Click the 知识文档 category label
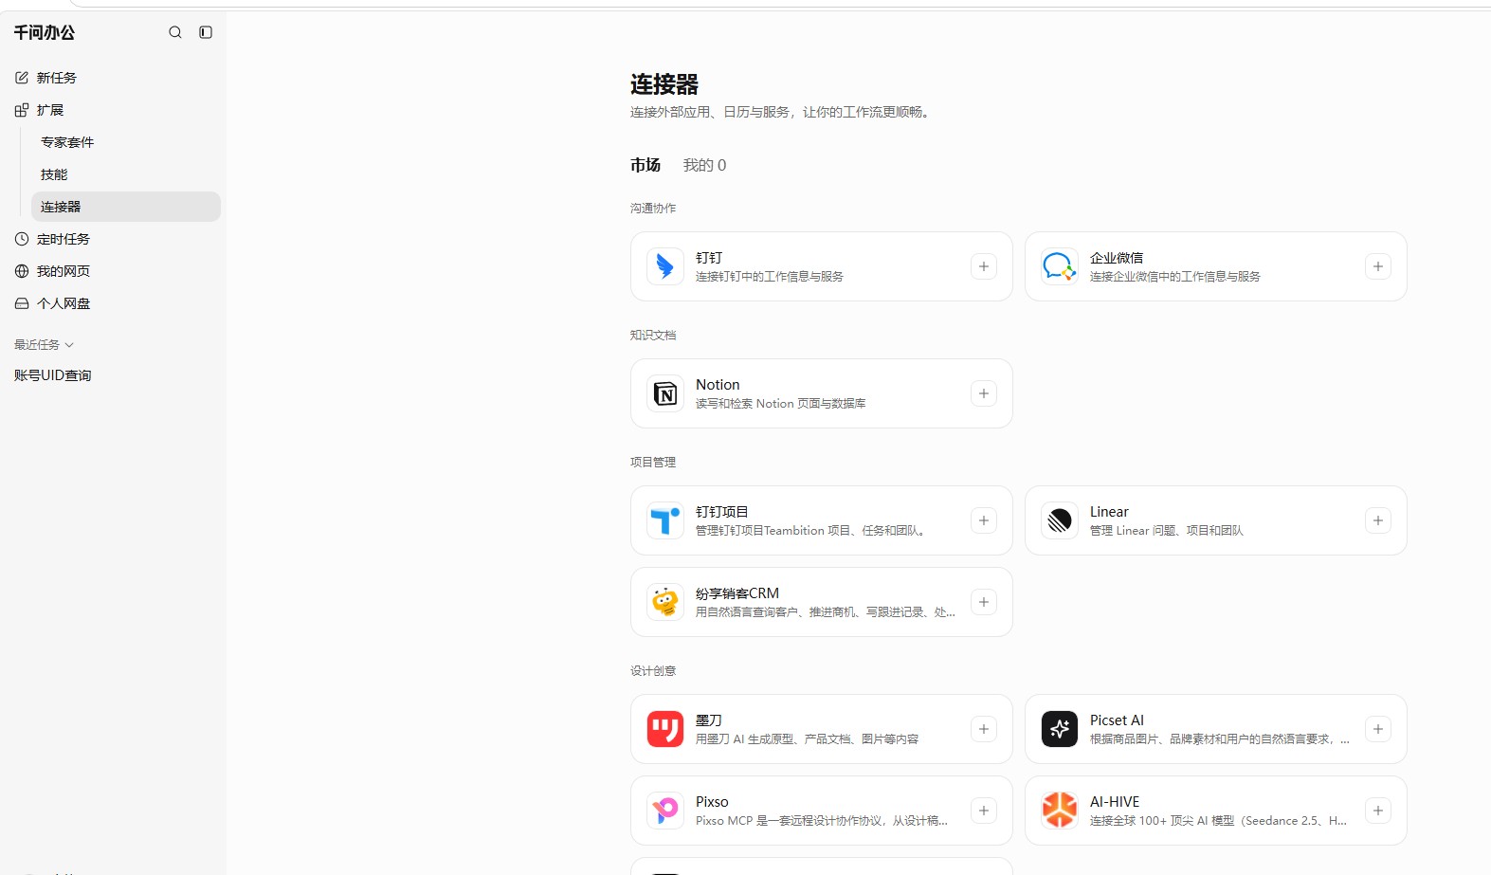1491x875 pixels. (653, 336)
